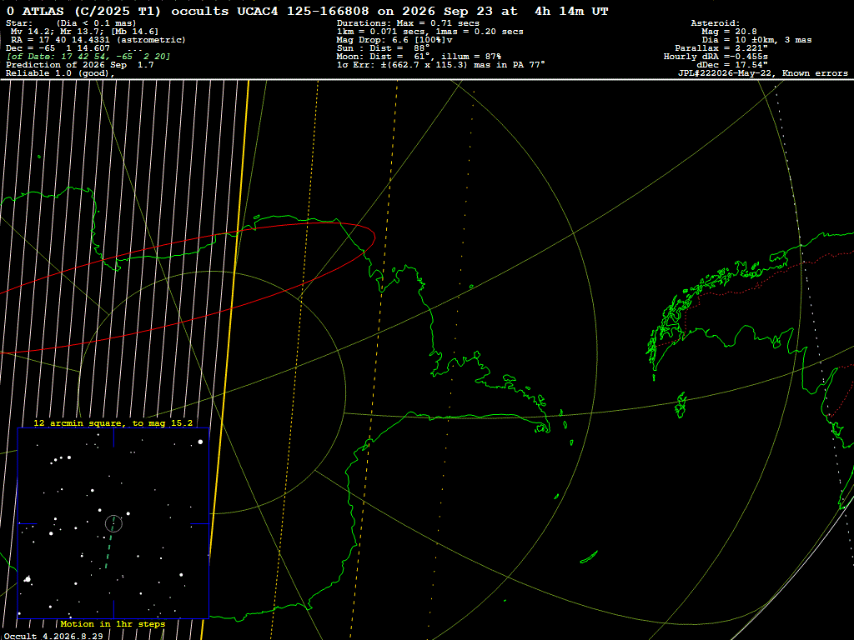Viewport: 854px width, 640px height.
Task: Click the 'Occult 4.2026.8.29' version text
Action: (x=53, y=636)
